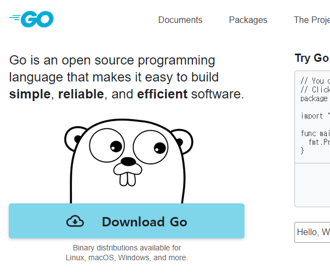This screenshot has width=330, height=275.
Task: Click the output area below the code
Action: 312,185
